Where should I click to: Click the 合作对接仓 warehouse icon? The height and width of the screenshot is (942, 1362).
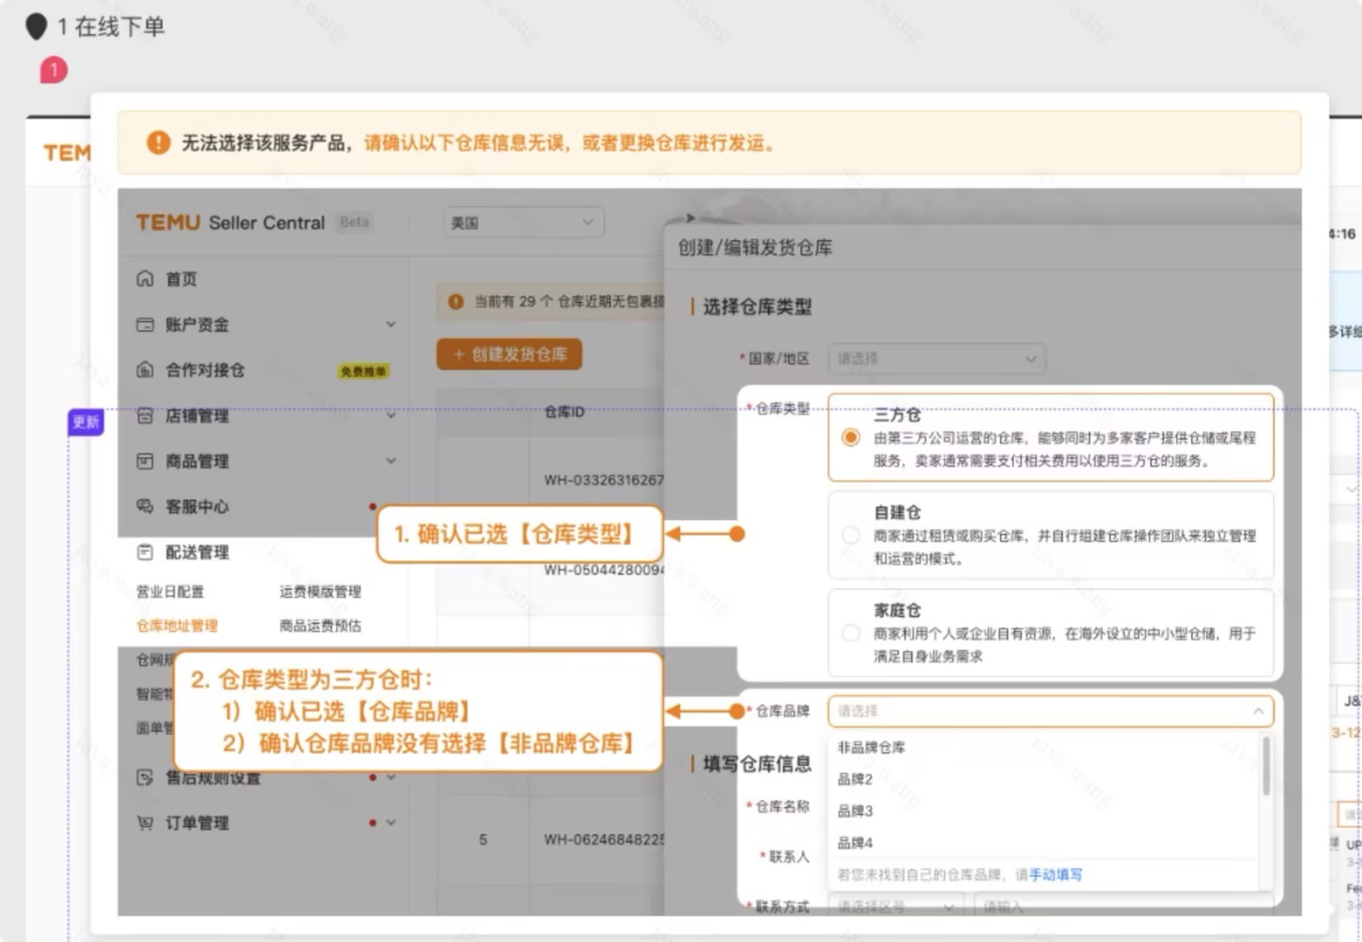(x=145, y=370)
